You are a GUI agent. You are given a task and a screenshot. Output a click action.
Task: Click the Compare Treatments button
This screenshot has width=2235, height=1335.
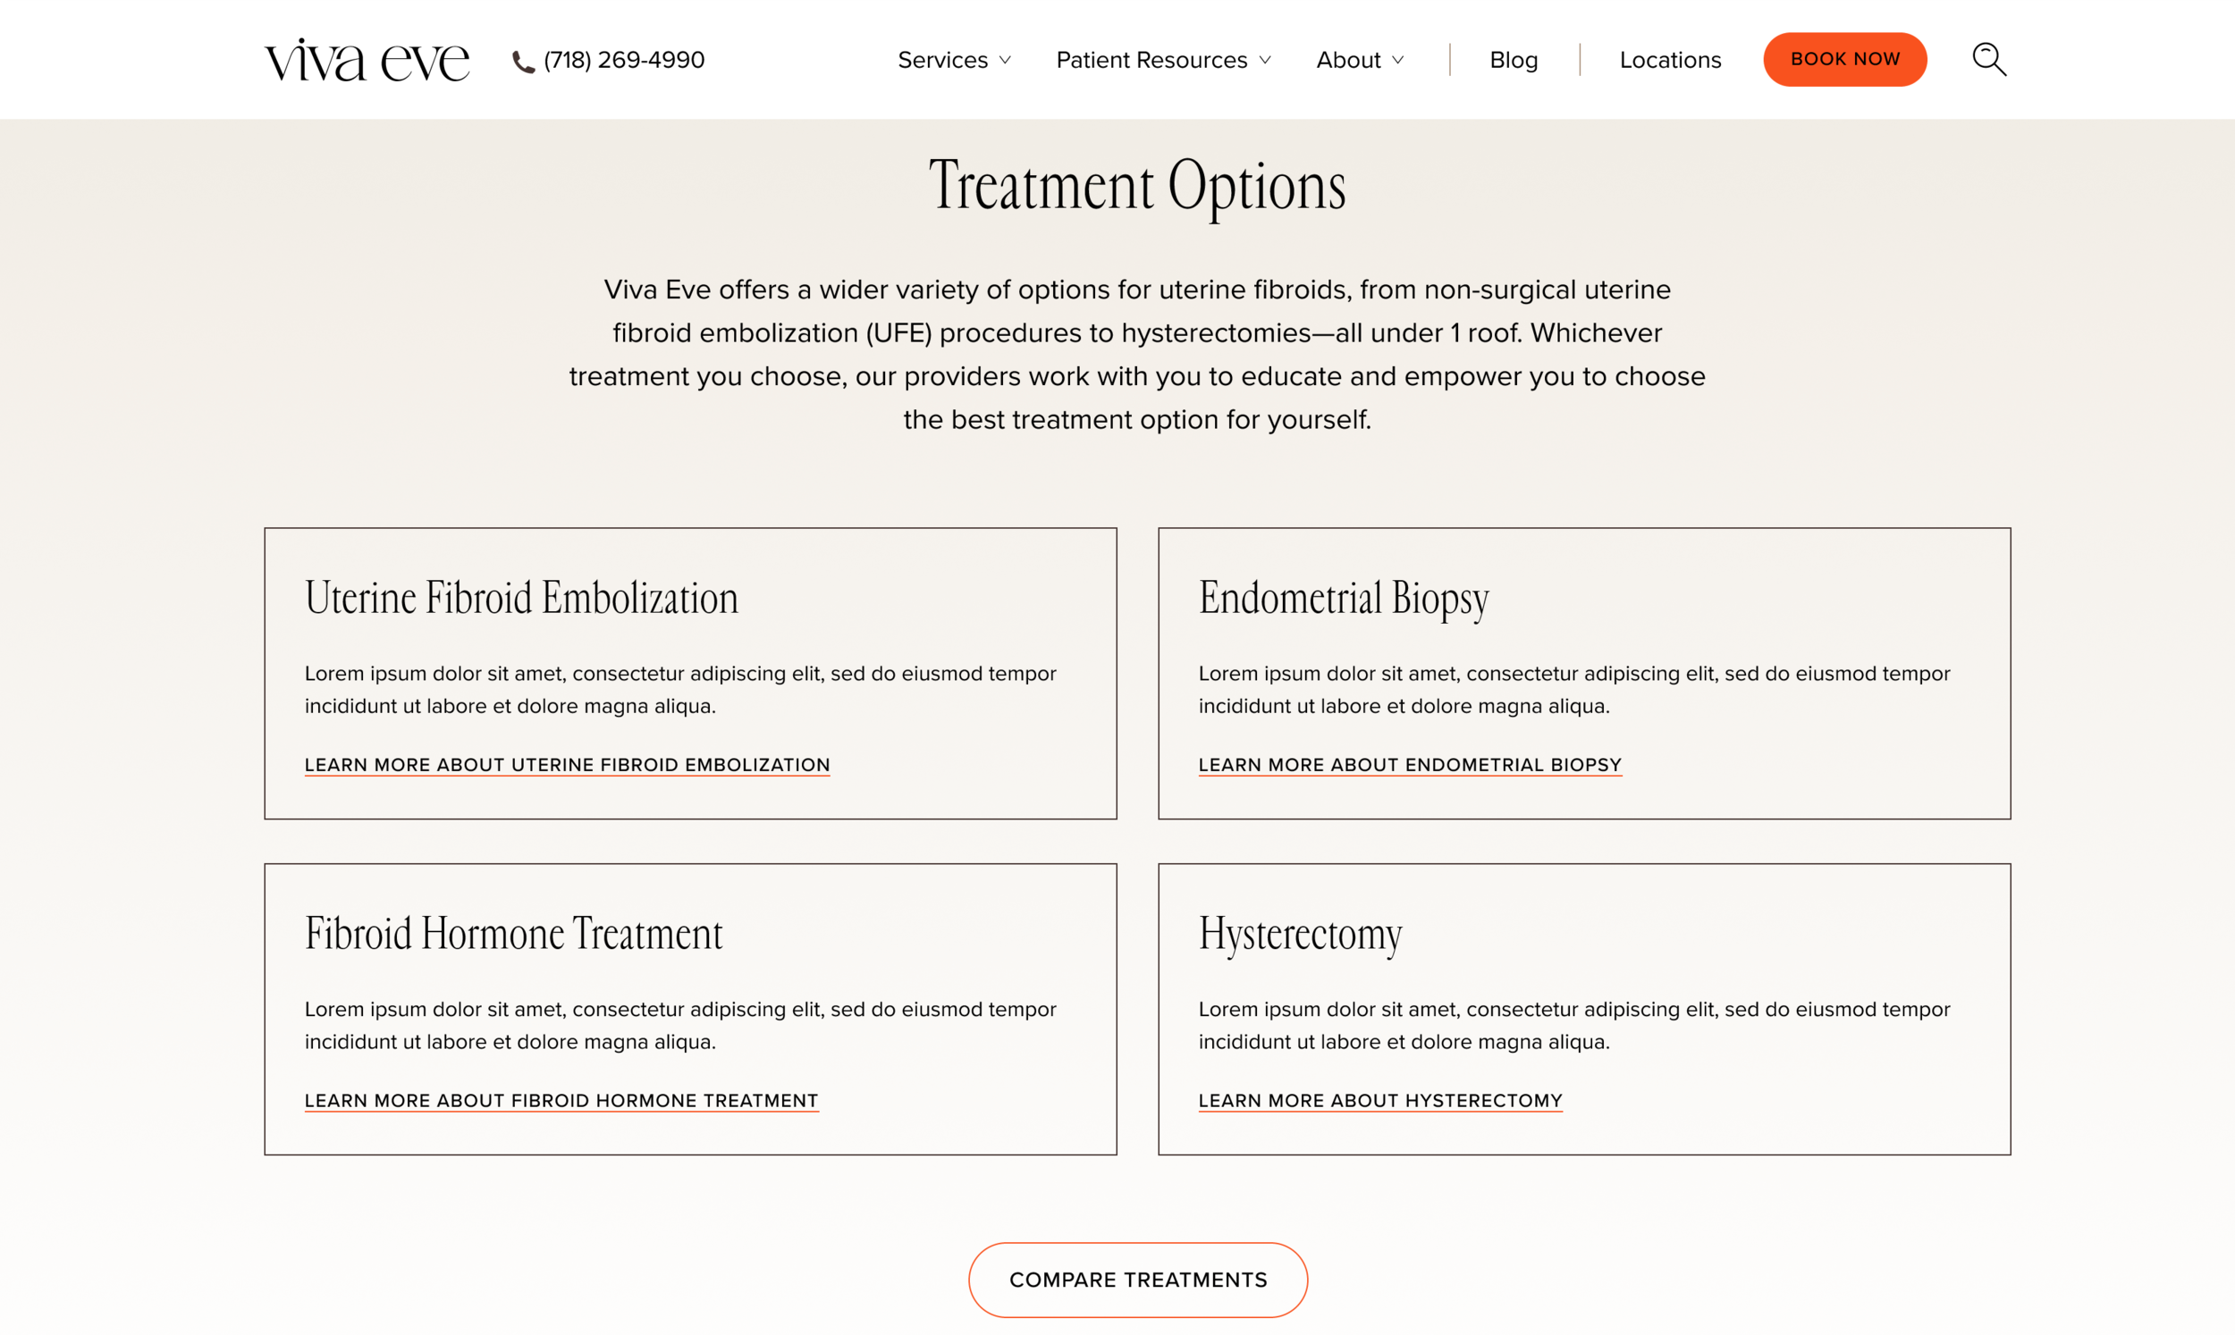click(x=1137, y=1280)
